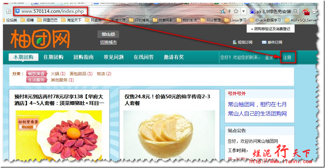The image size is (325, 168).
Task: Click 切换城市 to switch city
Action: pos(108,42)
